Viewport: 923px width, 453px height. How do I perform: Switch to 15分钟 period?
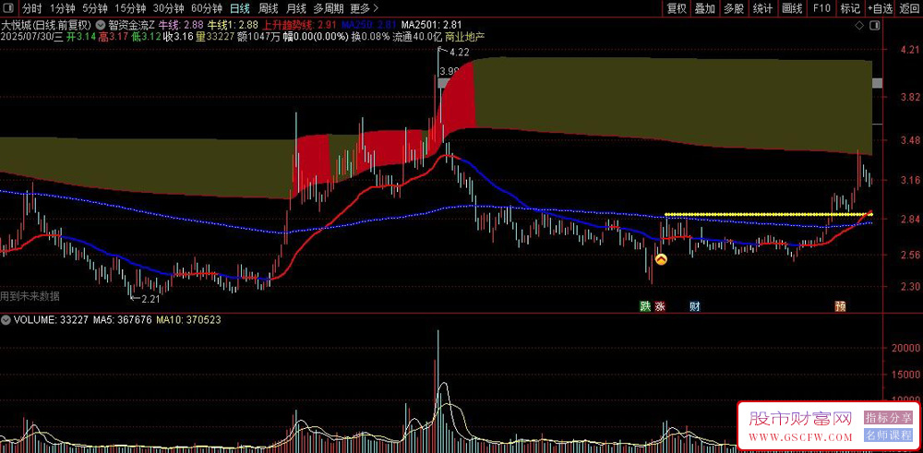130,8
